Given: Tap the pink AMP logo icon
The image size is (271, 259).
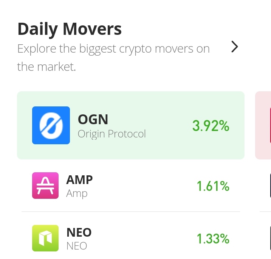Looking at the screenshot, I should pyautogui.click(x=45, y=186).
